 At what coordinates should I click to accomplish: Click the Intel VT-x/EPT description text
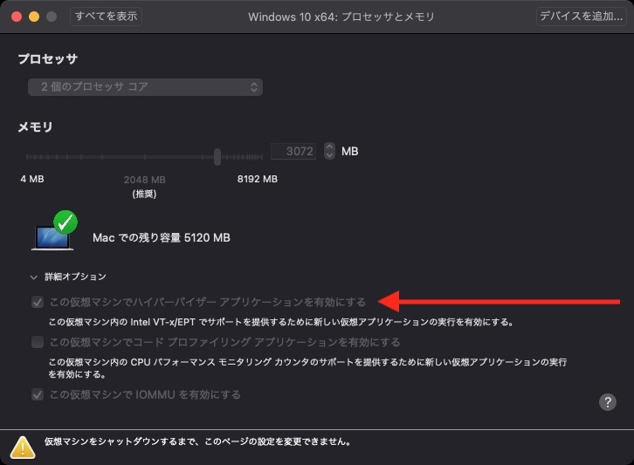click(x=281, y=323)
